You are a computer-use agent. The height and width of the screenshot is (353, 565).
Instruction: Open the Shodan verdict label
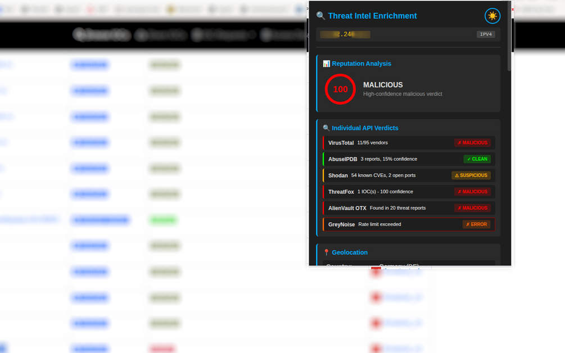338,175
